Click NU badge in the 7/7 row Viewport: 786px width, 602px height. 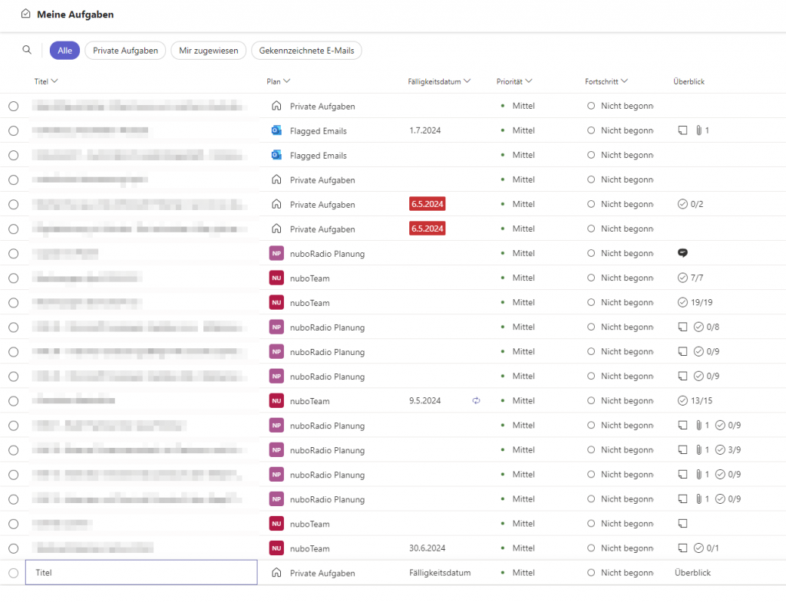(276, 278)
